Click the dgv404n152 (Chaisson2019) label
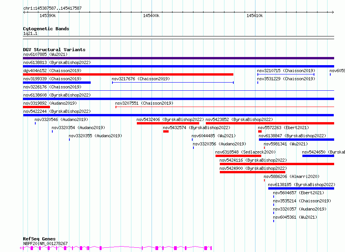This screenshot has width=345, height=252. point(52,71)
